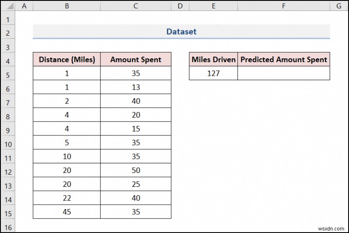
Task: Select Amount Spent 35 in row 11
Action: pyautogui.click(x=136, y=156)
